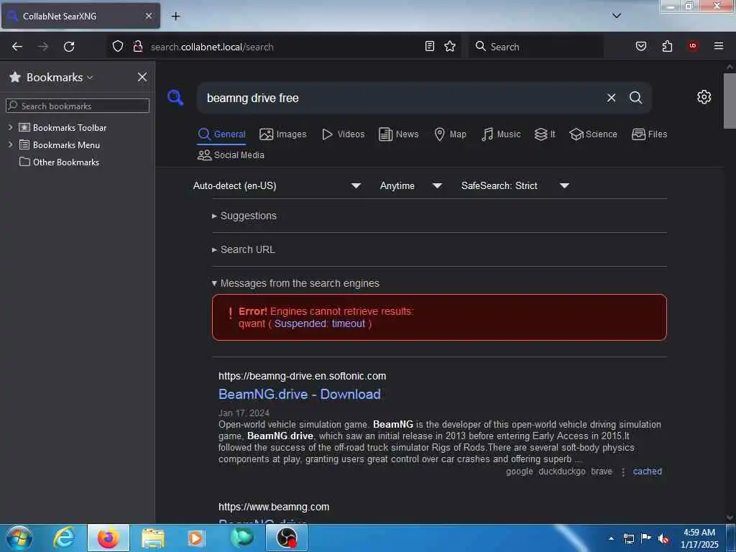Click the connection lock icon
Viewport: 736px width, 552px height.
point(137,46)
